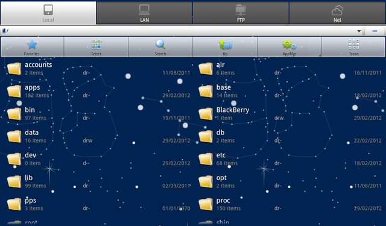The image size is (386, 226).
Task: Switch to the Local tab
Action: (x=48, y=13)
